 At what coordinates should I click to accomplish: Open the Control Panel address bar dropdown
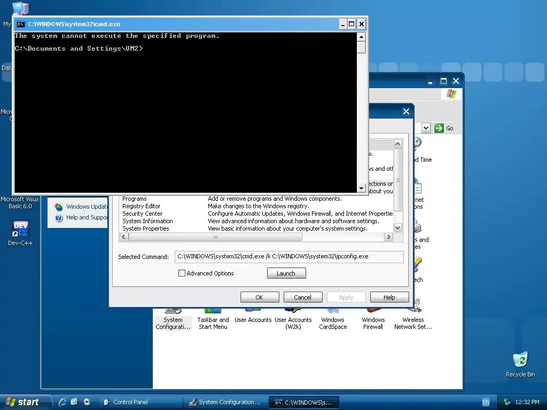(426, 128)
